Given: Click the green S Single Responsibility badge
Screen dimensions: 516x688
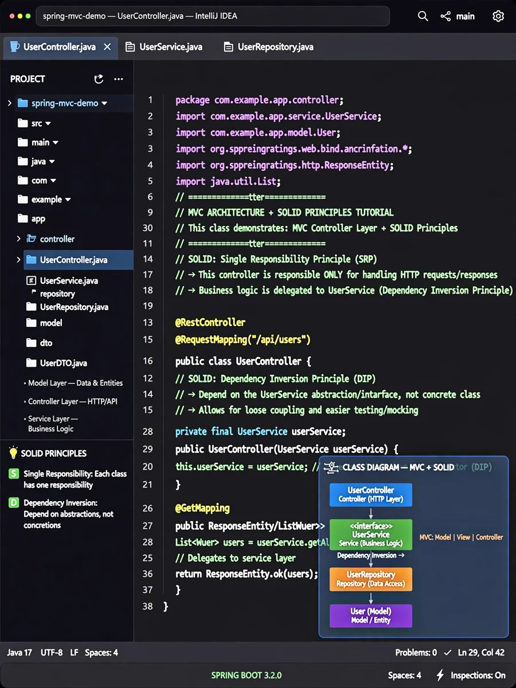Looking at the screenshot, I should (x=14, y=474).
